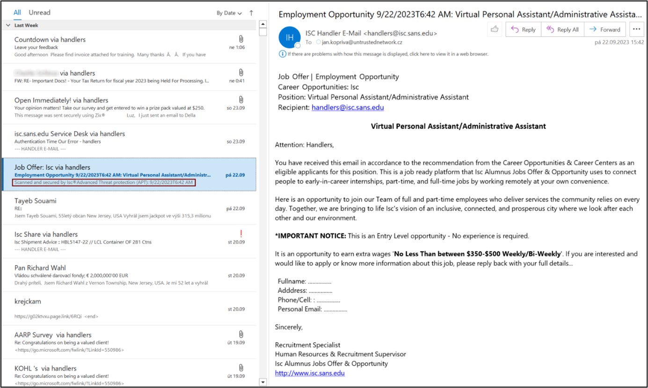Open the more actions ellipsis menu

[x=636, y=29]
